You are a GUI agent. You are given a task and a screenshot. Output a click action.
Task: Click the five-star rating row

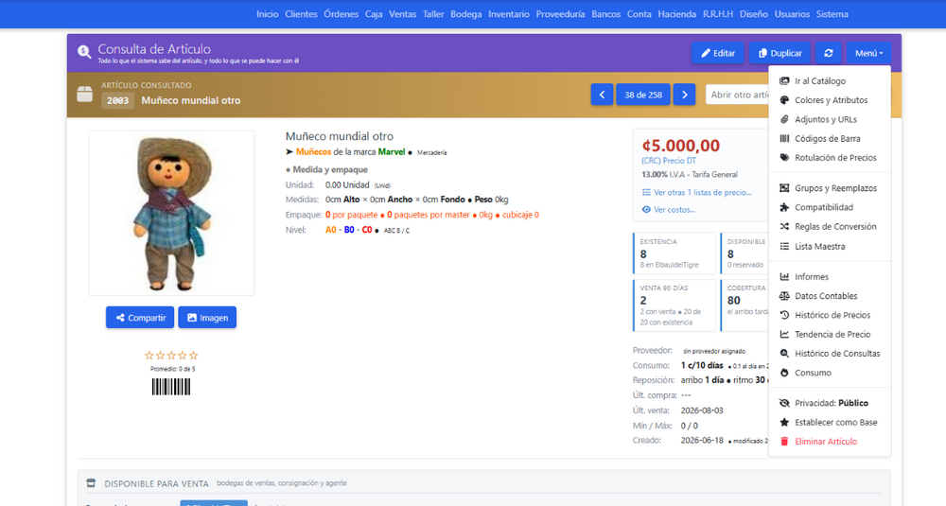[171, 356]
